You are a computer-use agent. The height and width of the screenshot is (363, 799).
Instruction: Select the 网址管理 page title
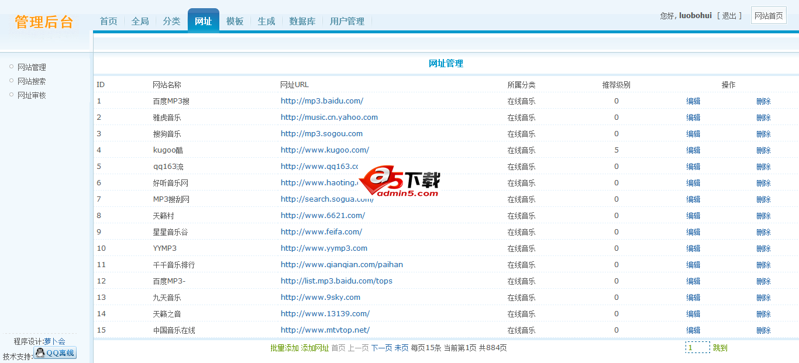[x=446, y=64]
